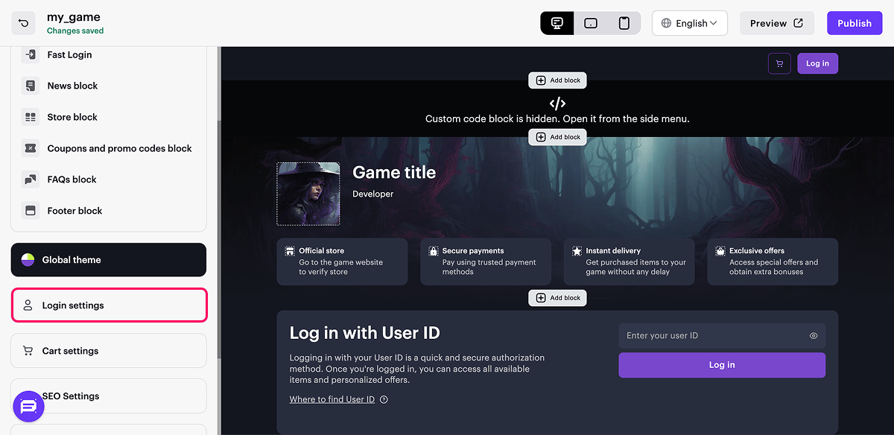This screenshot has width=894, height=435.
Task: Publish the site
Action: tap(854, 23)
